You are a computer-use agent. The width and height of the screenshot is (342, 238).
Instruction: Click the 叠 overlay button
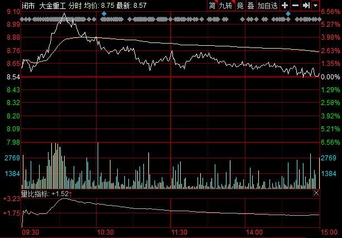click(251, 6)
